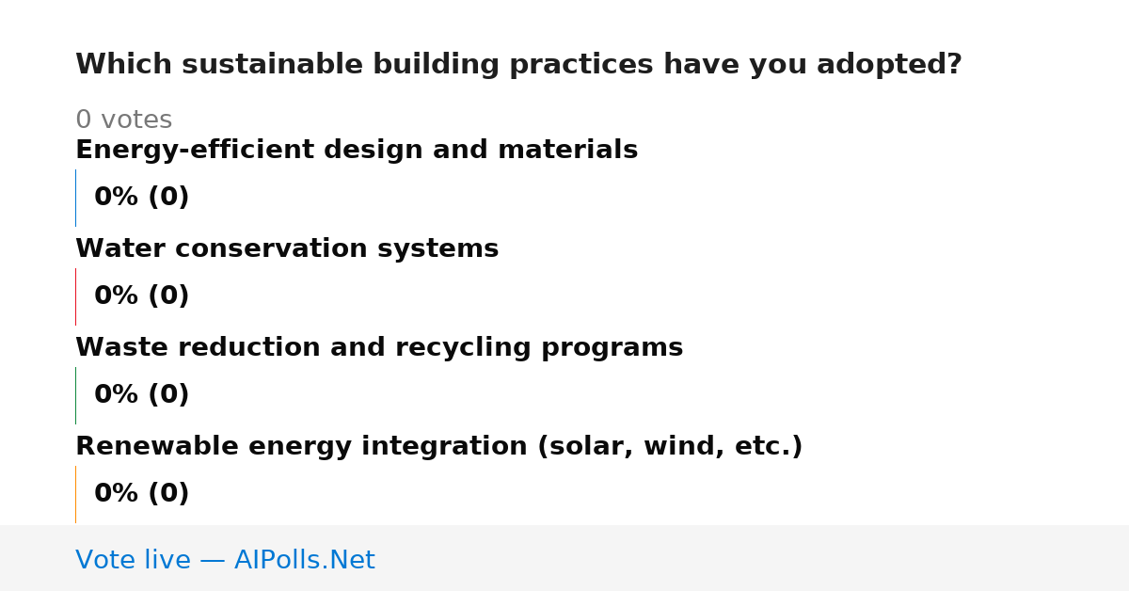Click the green bar for Waste reduction
This screenshot has width=1129, height=591.
point(75,395)
